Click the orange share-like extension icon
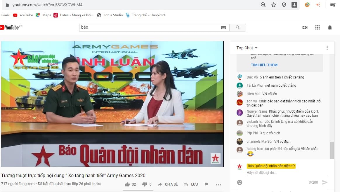The width and height of the screenshot is (340, 192). point(318,5)
